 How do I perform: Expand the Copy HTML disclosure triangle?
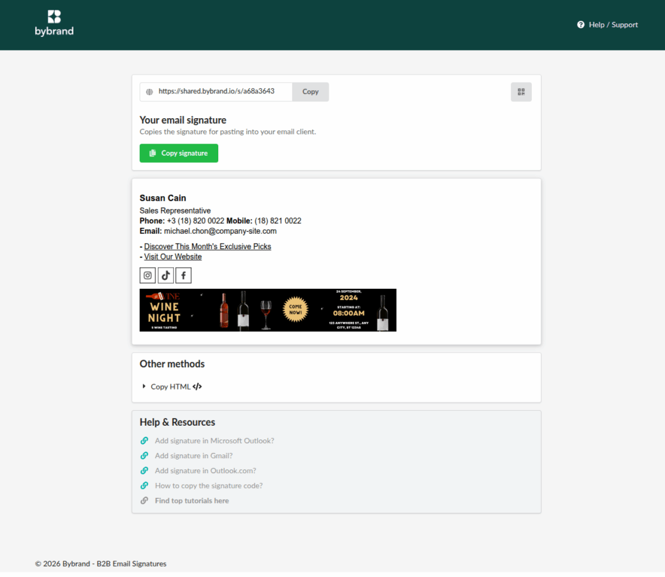tap(144, 386)
